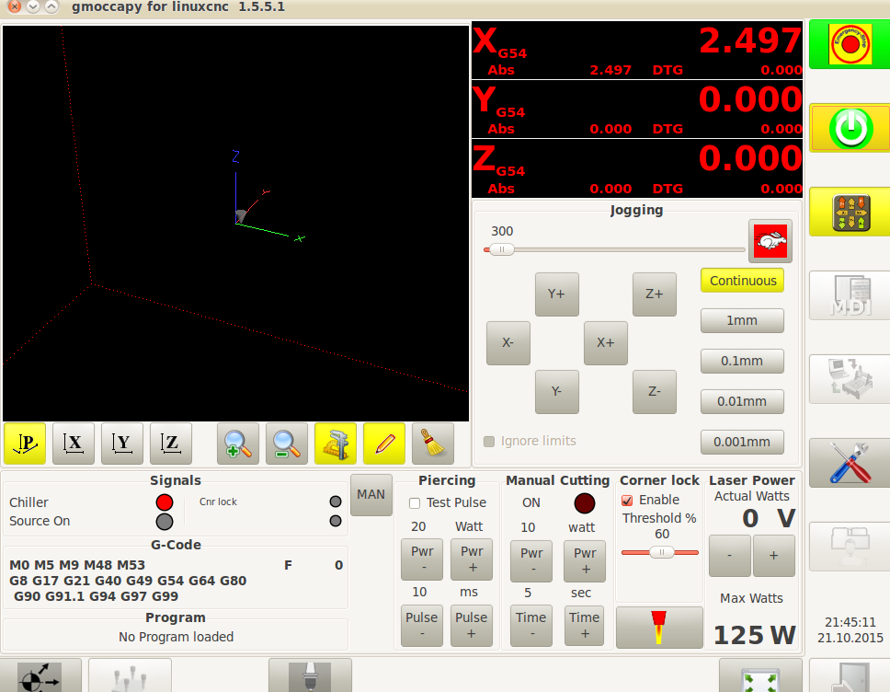Screen dimensions: 890x692
Task: Select Continuous jog mode
Action: click(742, 281)
